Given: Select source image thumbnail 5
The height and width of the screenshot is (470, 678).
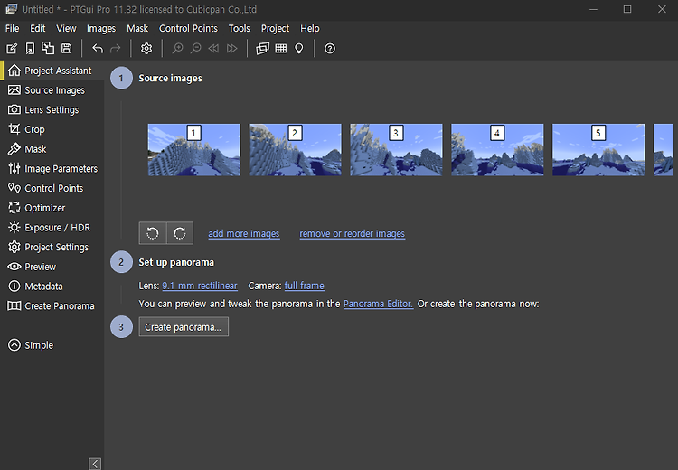Looking at the screenshot, I should pos(598,150).
